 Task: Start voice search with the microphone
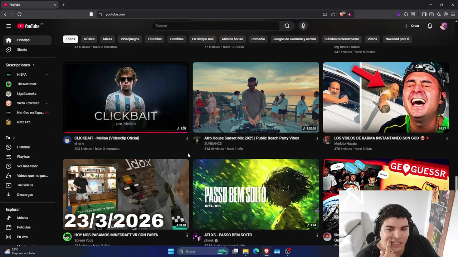(x=303, y=26)
